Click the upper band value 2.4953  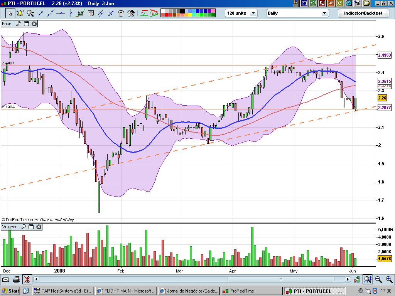pyautogui.click(x=385, y=55)
